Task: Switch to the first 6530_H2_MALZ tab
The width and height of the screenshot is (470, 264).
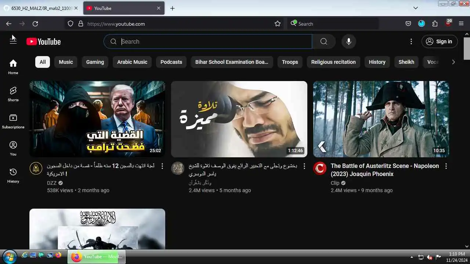Action: point(41,8)
